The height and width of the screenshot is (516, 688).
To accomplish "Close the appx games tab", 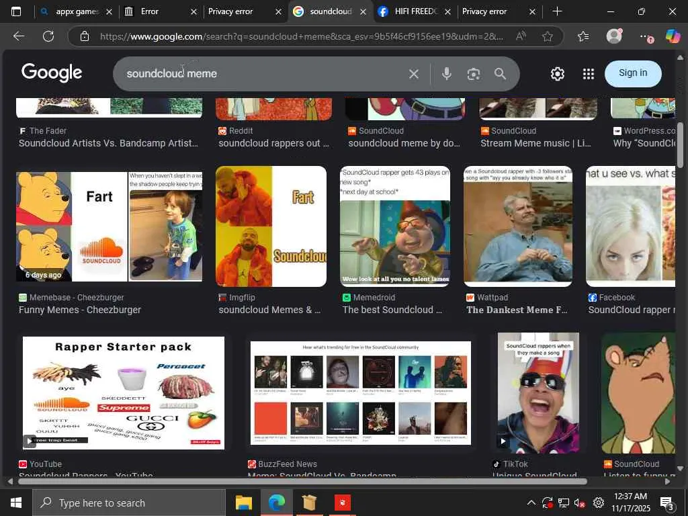I will (109, 12).
